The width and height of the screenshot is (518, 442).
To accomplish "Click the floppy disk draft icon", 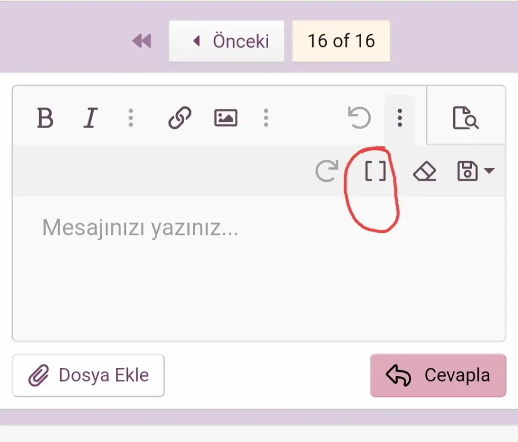I will pyautogui.click(x=467, y=172).
